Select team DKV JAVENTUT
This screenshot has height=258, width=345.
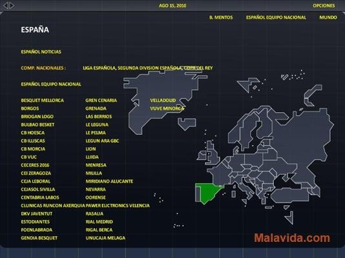pyautogui.click(x=37, y=213)
